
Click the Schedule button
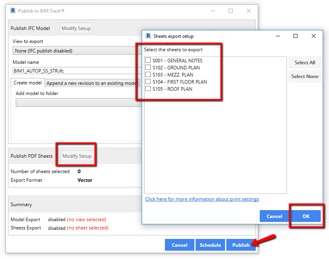210,245
